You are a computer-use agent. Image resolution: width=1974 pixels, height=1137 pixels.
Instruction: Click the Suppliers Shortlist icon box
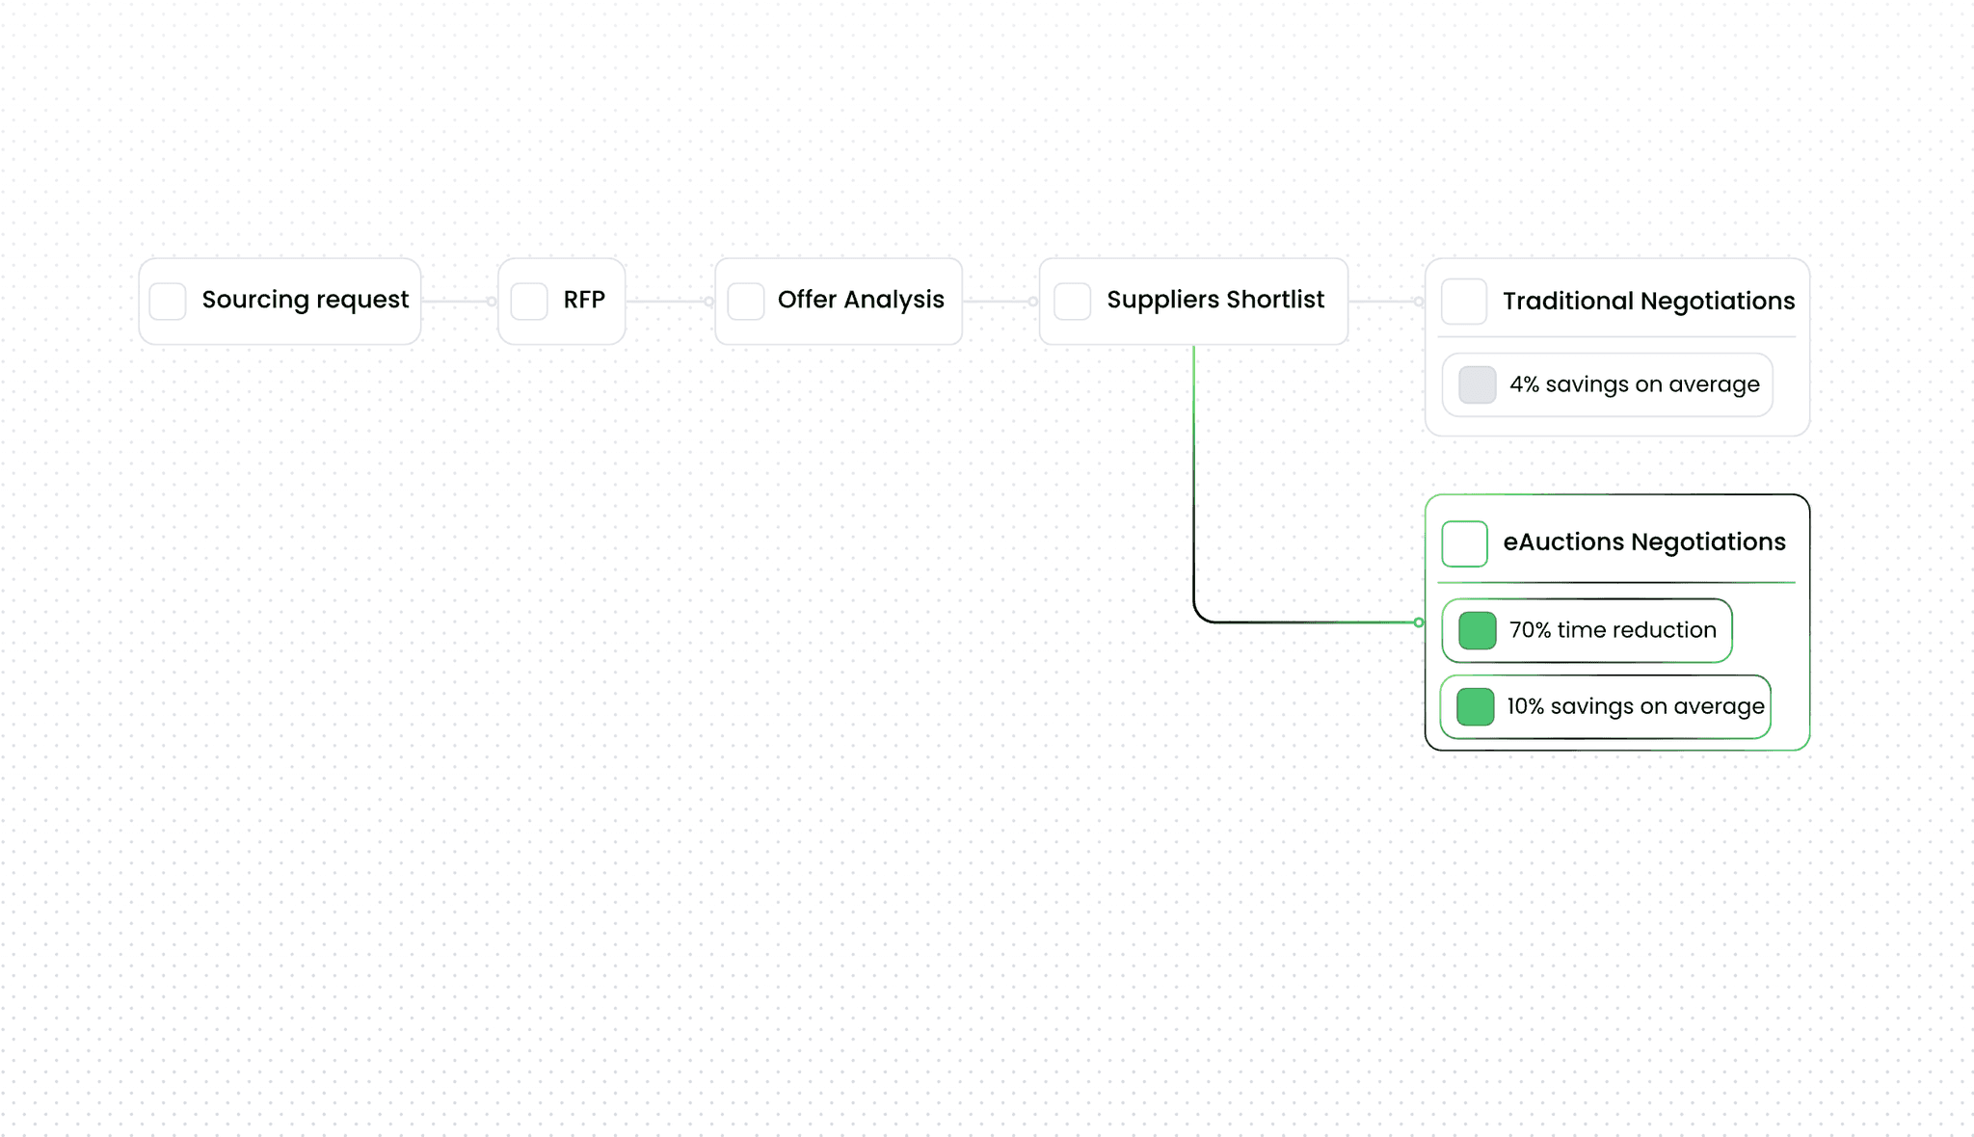click(1073, 302)
